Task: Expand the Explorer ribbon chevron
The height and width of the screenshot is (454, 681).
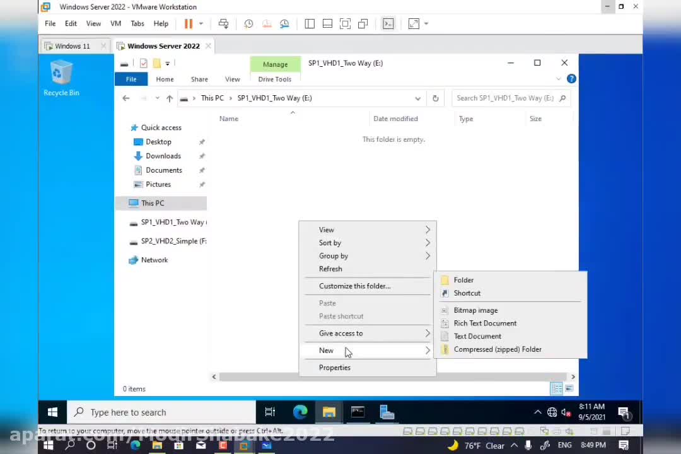Action: pyautogui.click(x=558, y=79)
